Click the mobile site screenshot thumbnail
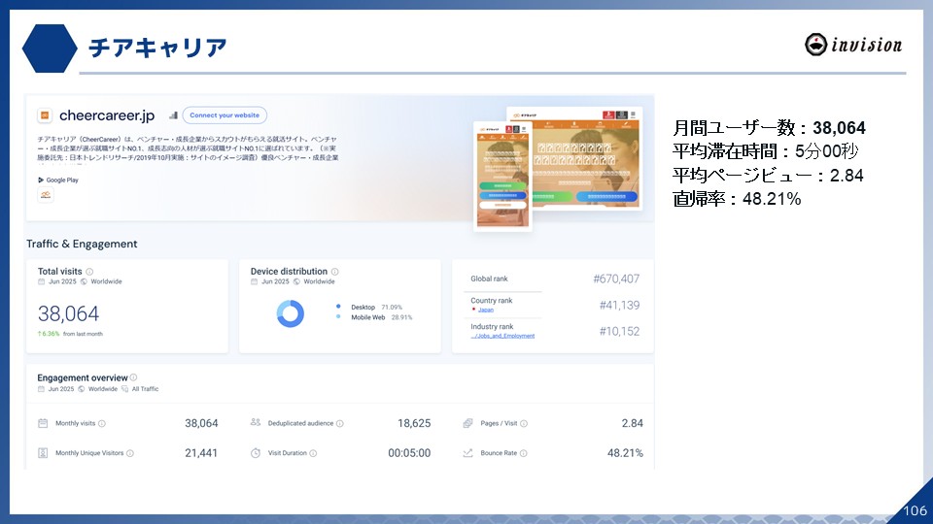Viewport: 933px width, 524px height. pos(502,176)
